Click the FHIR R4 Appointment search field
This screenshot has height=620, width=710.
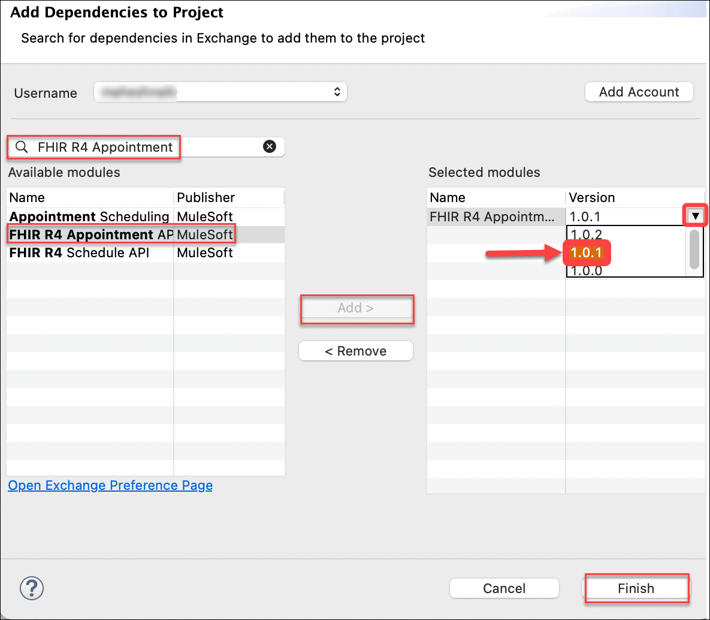(x=146, y=147)
